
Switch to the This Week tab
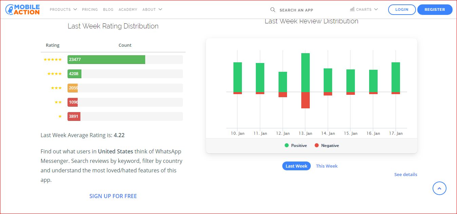pyautogui.click(x=327, y=166)
